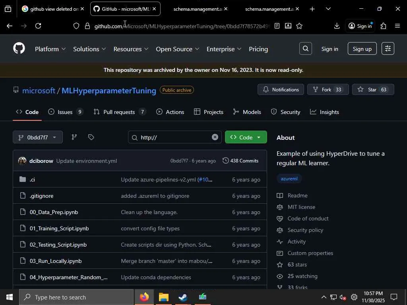Open the microsoft owner link
The image size is (407, 305).
39,91
